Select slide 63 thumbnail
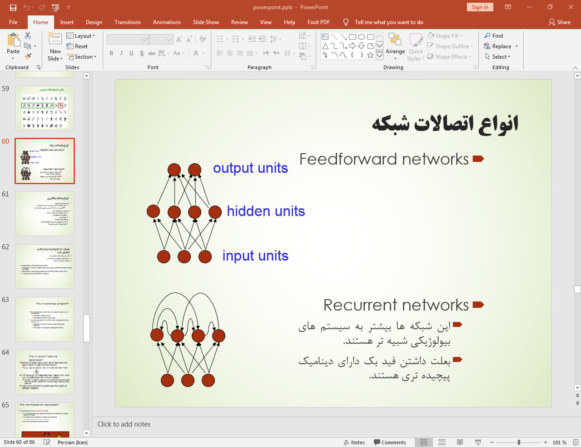Screen dimensions: 581x447 (45, 319)
